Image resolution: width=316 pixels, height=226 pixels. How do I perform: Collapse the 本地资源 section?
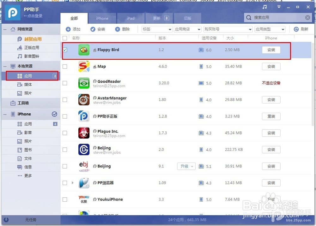(x=5, y=66)
